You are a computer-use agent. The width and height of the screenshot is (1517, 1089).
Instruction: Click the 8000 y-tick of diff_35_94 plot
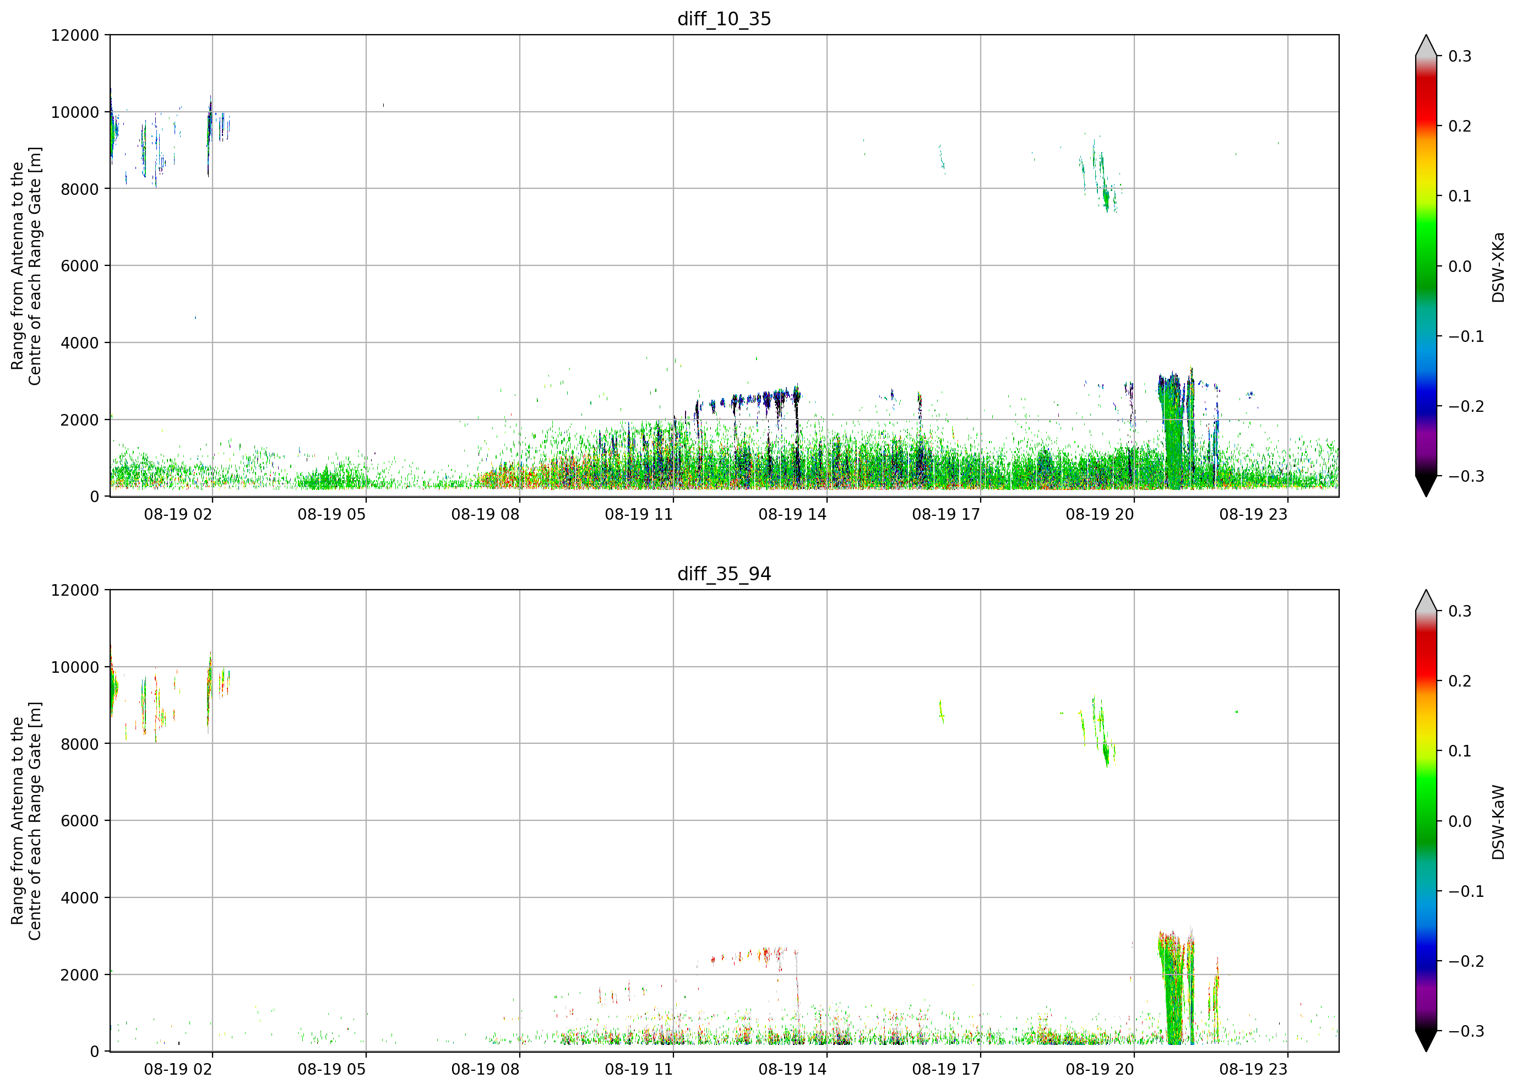(80, 744)
